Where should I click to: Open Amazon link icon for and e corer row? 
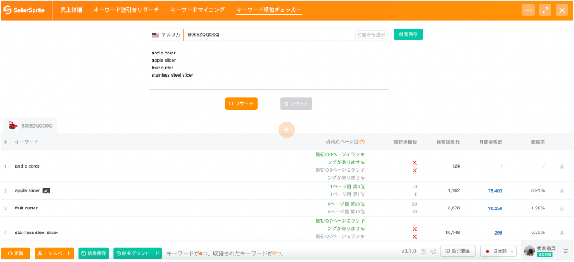(562, 166)
